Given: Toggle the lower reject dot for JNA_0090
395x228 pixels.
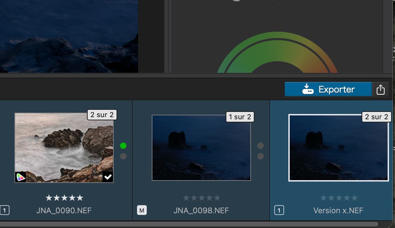Looking at the screenshot, I should (x=123, y=156).
